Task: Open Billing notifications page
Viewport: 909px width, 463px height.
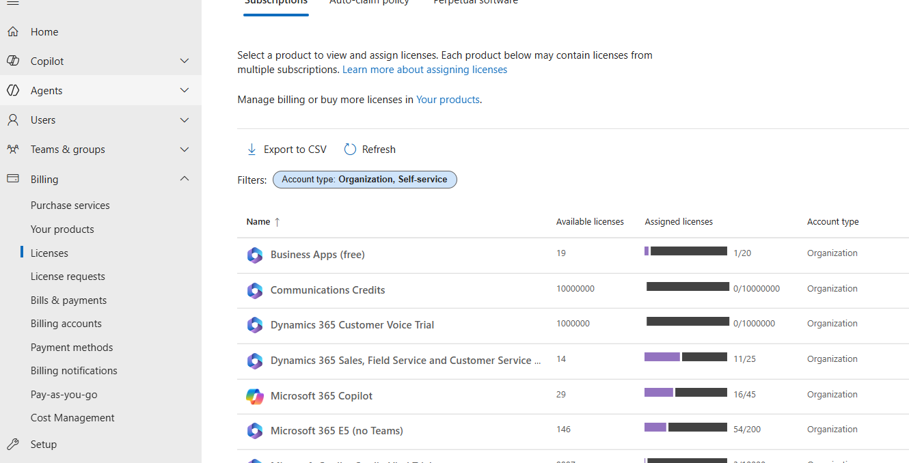Action: click(x=74, y=370)
